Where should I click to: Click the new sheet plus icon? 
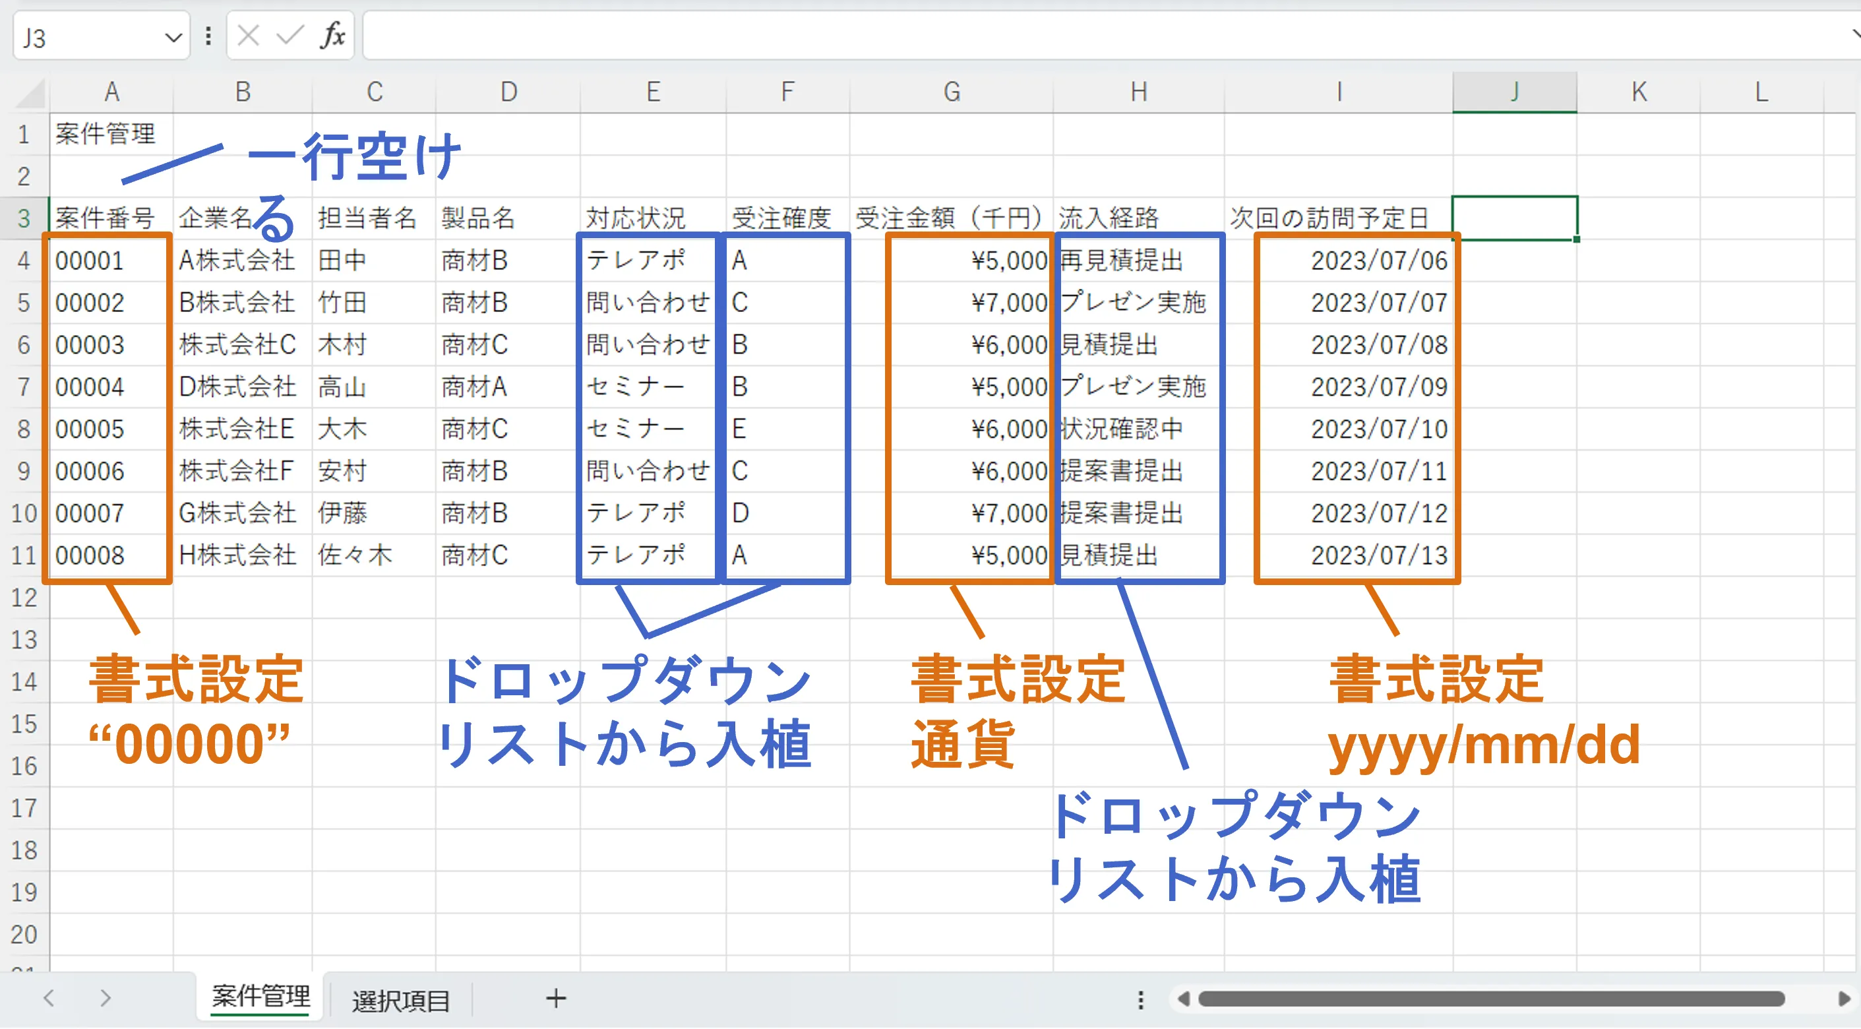[555, 999]
